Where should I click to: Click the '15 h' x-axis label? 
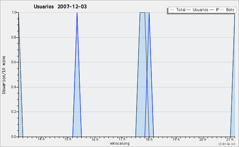coord(68,139)
